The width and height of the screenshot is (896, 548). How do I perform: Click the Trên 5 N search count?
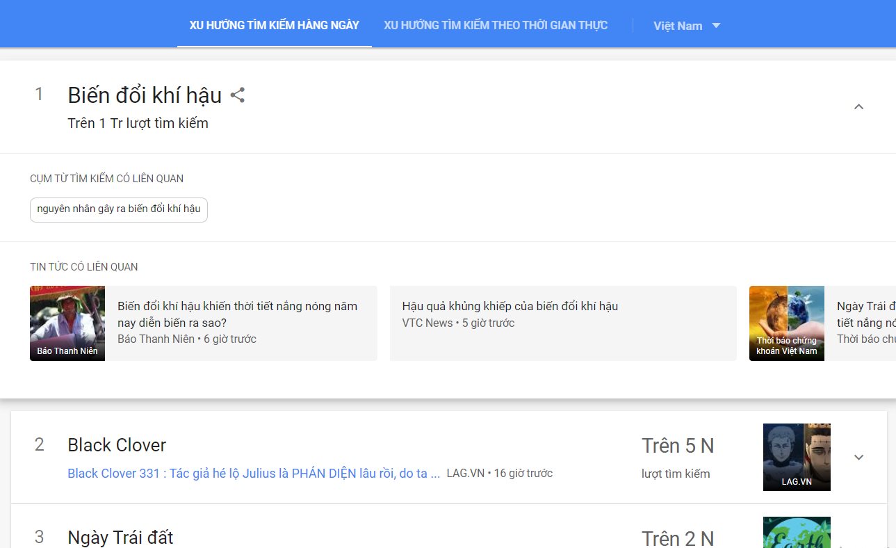coord(678,446)
